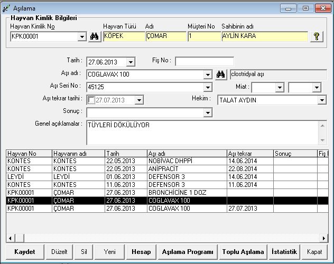The image size is (334, 264).
Task: Click the Aşı tekrar column header
Action: pos(250,153)
